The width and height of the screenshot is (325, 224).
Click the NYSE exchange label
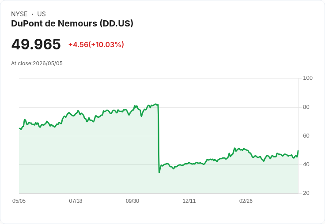coord(19,14)
